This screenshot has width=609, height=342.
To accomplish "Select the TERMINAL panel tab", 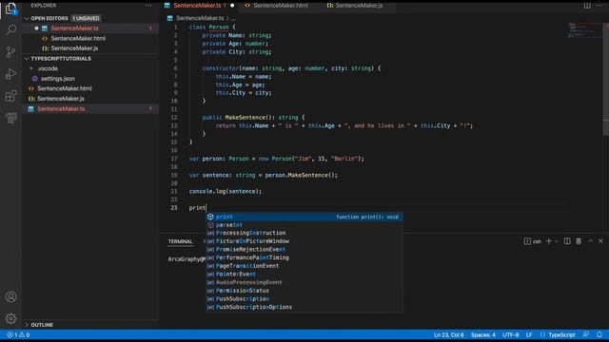I will pos(180,241).
